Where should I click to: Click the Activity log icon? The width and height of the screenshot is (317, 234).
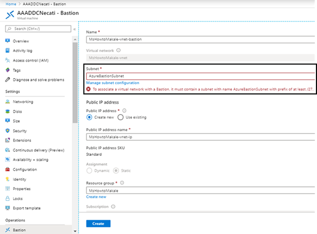click(x=7, y=50)
